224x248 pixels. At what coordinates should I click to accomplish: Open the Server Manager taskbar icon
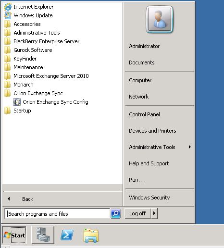coord(43,235)
